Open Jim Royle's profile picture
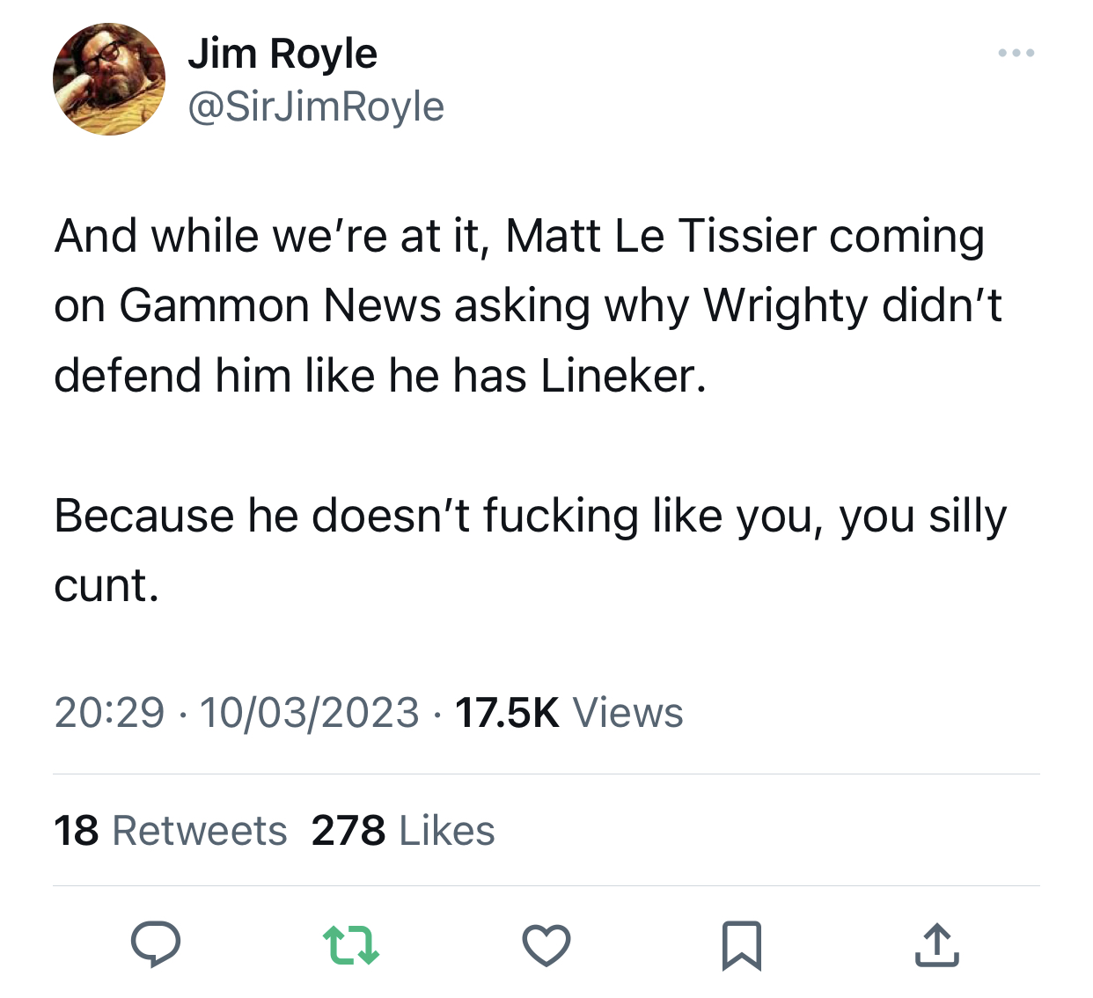 [x=109, y=79]
